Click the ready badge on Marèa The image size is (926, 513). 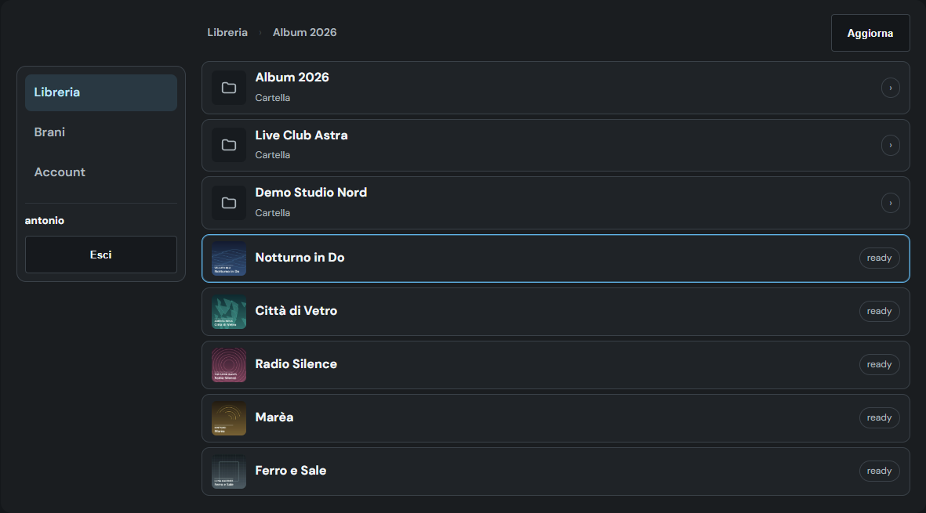(x=879, y=418)
